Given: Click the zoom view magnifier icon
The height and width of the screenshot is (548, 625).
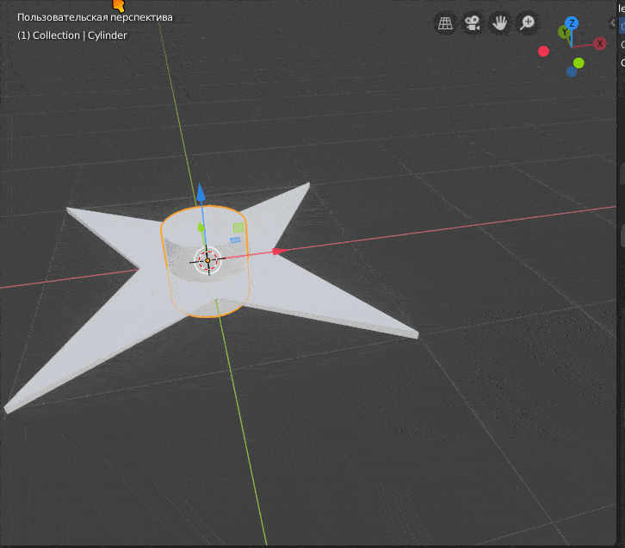Looking at the screenshot, I should pos(527,23).
